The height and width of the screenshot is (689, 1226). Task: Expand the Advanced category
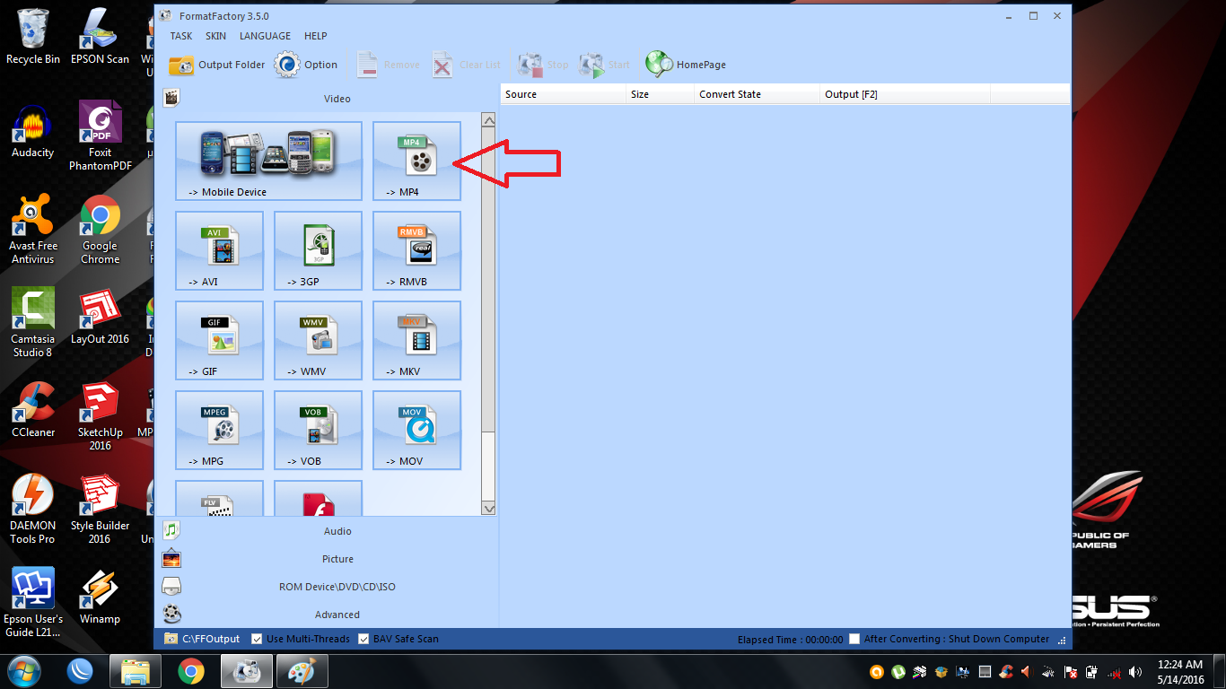tap(327, 615)
